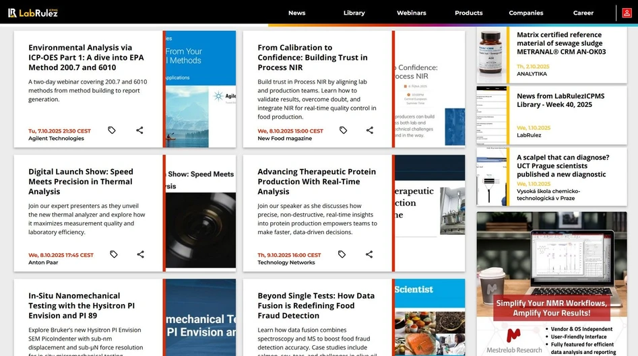Go to Webinars section

coord(412,13)
